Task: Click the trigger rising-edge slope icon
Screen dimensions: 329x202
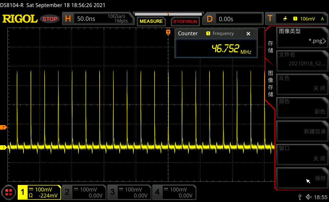Action: (x=285, y=19)
